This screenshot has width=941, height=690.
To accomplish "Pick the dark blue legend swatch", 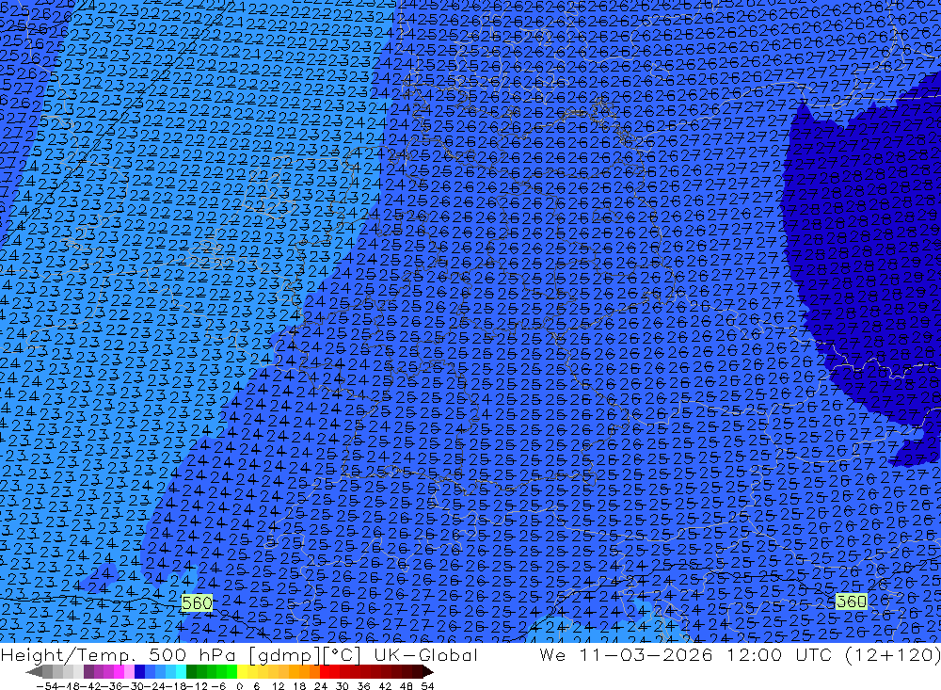I will (139, 671).
